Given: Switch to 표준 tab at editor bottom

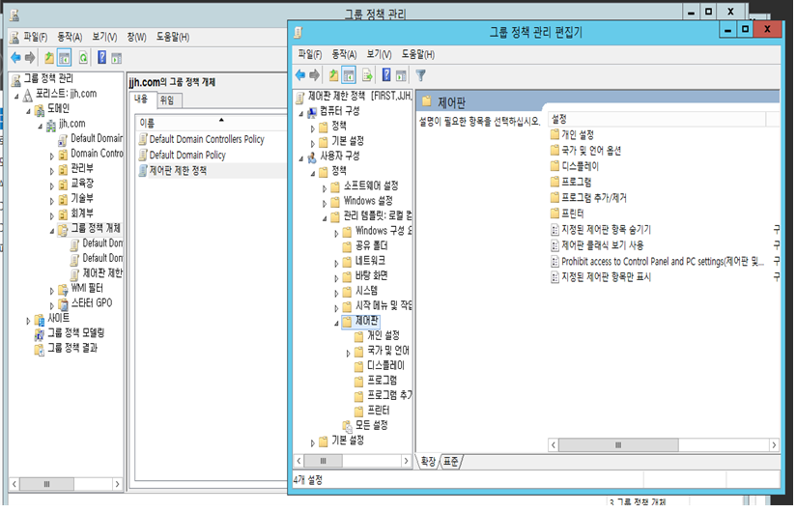Looking at the screenshot, I should pos(450,461).
